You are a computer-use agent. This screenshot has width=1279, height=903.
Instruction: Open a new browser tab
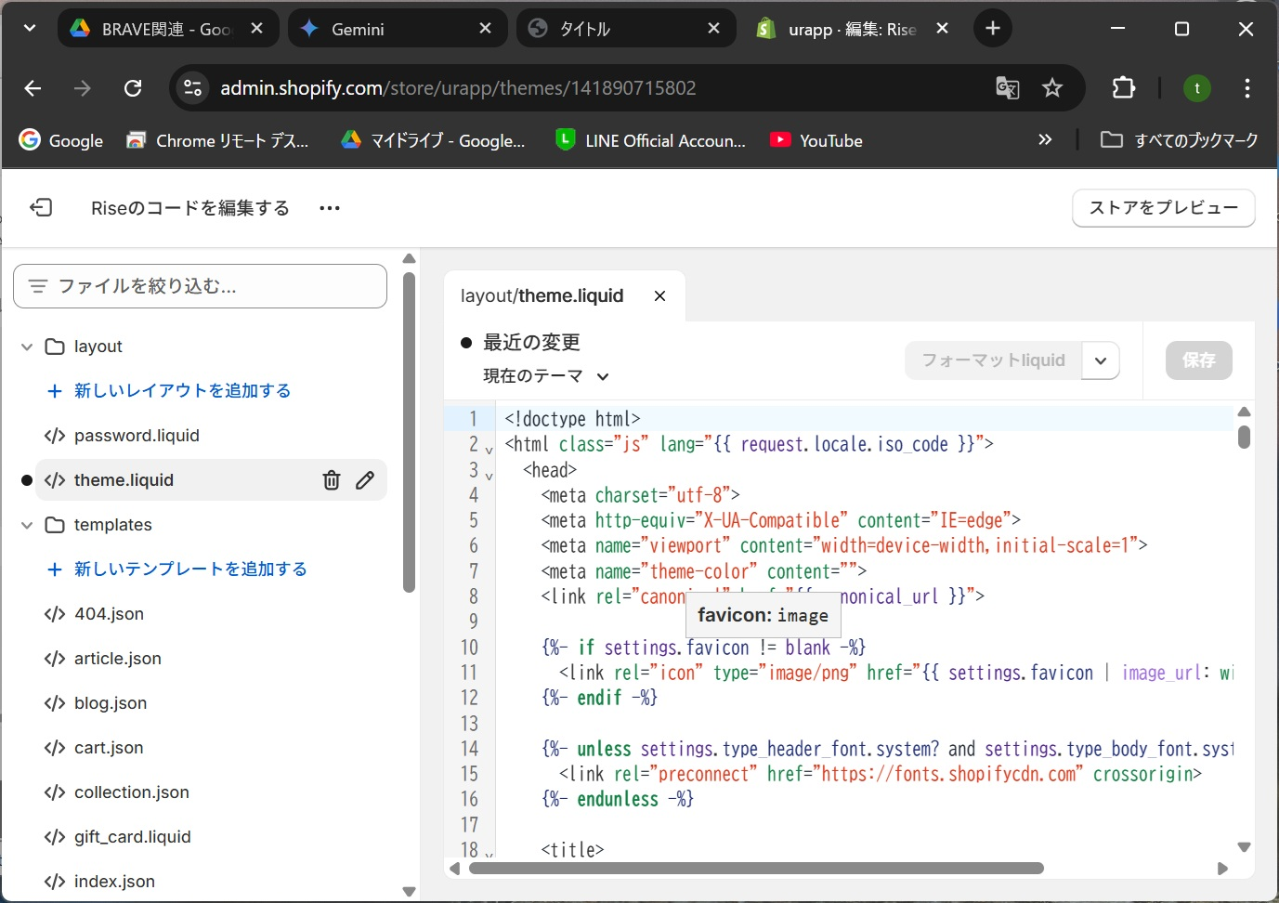point(993,29)
